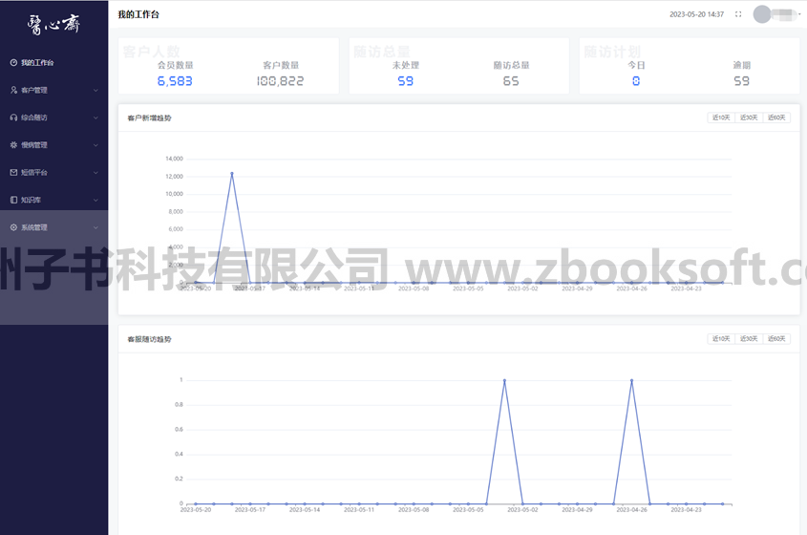The width and height of the screenshot is (807, 535).
Task: Click the 短信平台 envelope icon
Action: pos(13,173)
